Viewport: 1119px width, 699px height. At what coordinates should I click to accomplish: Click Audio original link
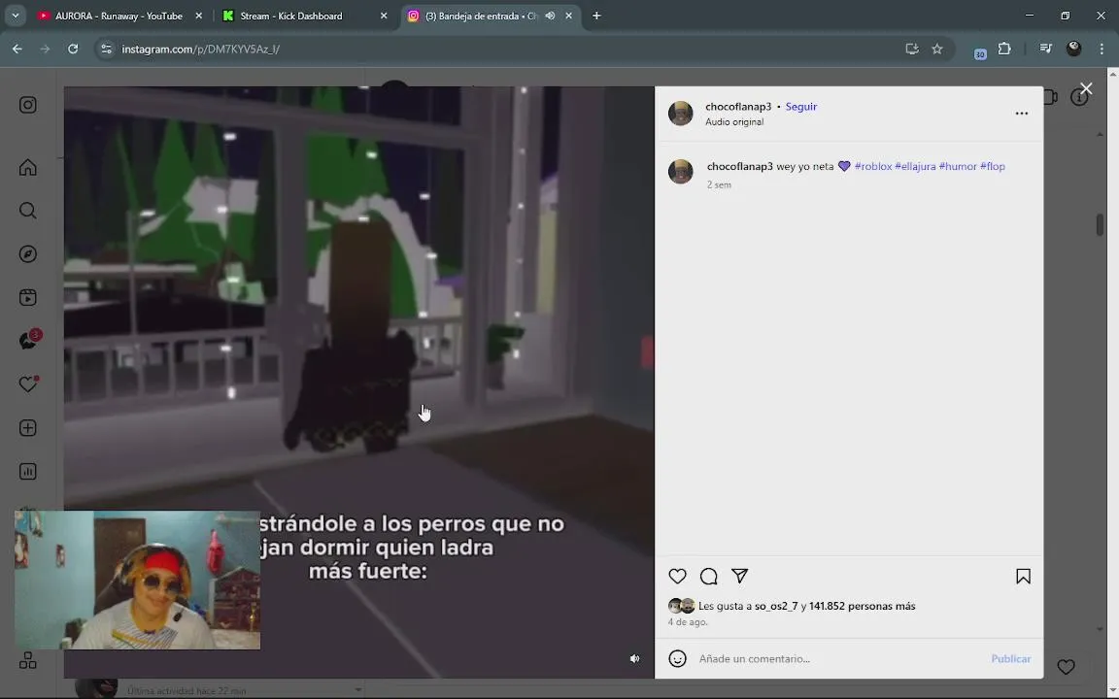tap(734, 122)
